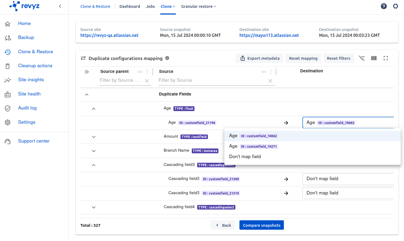Open the settings gear in top bar
The width and height of the screenshot is (404, 241).
point(395,6)
